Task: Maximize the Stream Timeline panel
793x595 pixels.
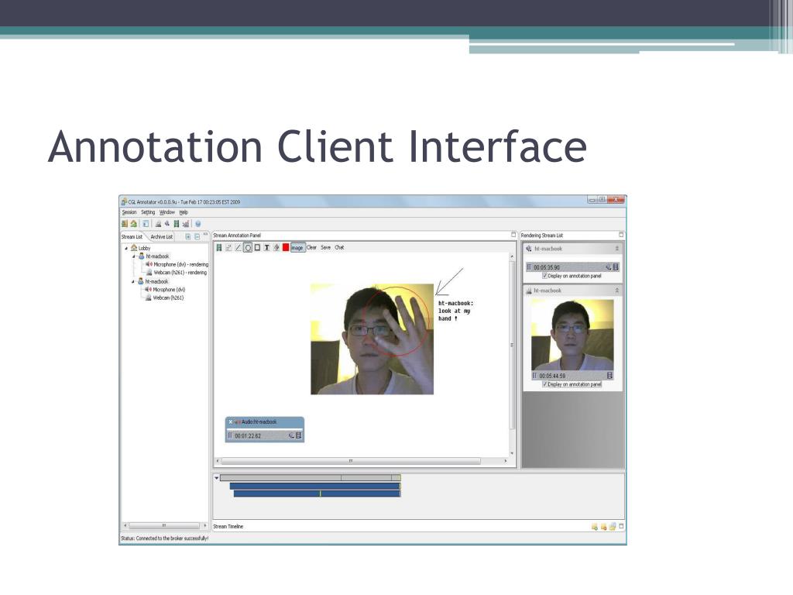Action: 621,526
